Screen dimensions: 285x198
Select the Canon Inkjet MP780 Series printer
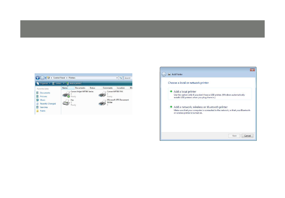[x=78, y=94]
